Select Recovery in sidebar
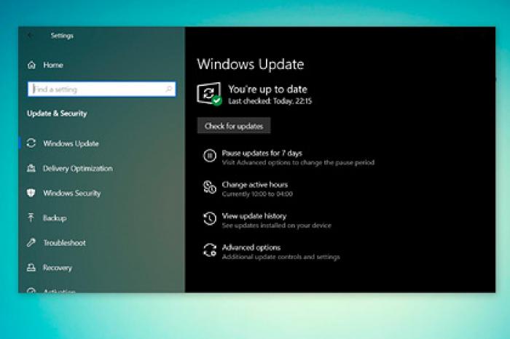Viewport: 510px width, 339px height. [x=58, y=268]
